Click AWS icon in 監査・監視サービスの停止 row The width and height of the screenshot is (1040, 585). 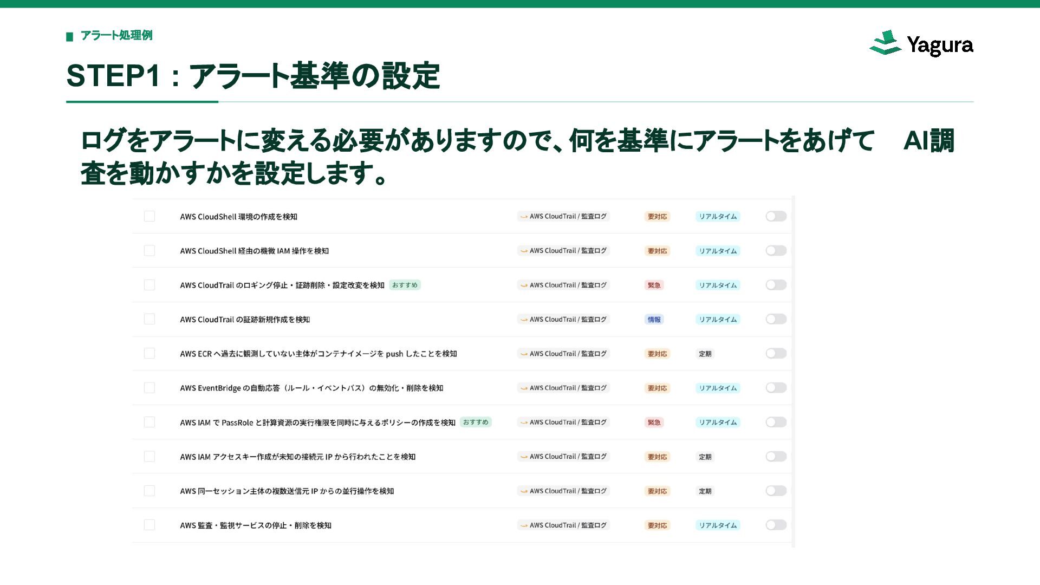pos(524,525)
